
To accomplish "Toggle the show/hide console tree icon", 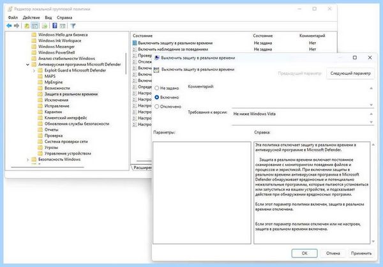I will 35,26.
